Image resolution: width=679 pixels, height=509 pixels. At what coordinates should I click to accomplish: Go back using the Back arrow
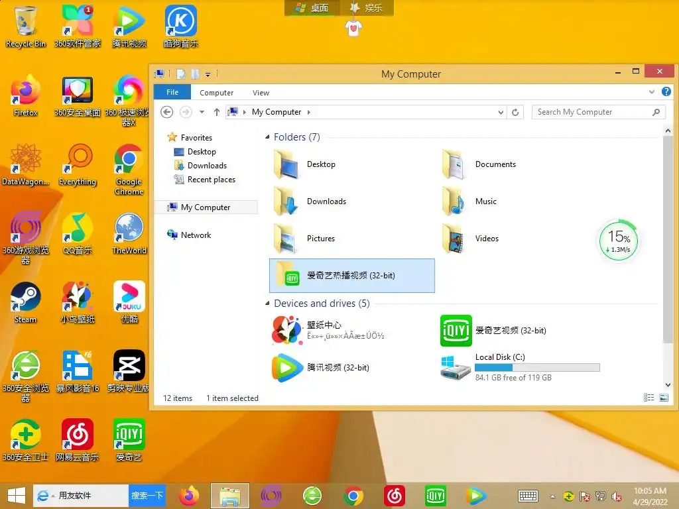point(166,112)
